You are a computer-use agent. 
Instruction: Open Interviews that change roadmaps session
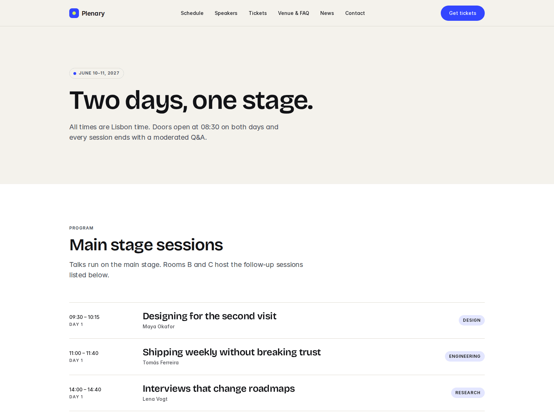click(219, 389)
